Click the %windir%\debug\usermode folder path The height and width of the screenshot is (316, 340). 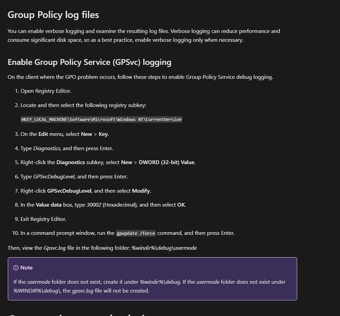[x=164, y=248]
